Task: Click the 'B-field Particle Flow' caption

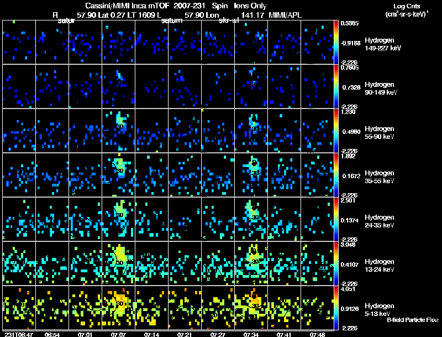Action: (x=413, y=320)
